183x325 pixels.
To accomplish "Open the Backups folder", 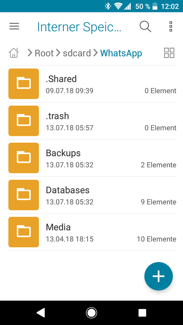I will pyautogui.click(x=91, y=158).
